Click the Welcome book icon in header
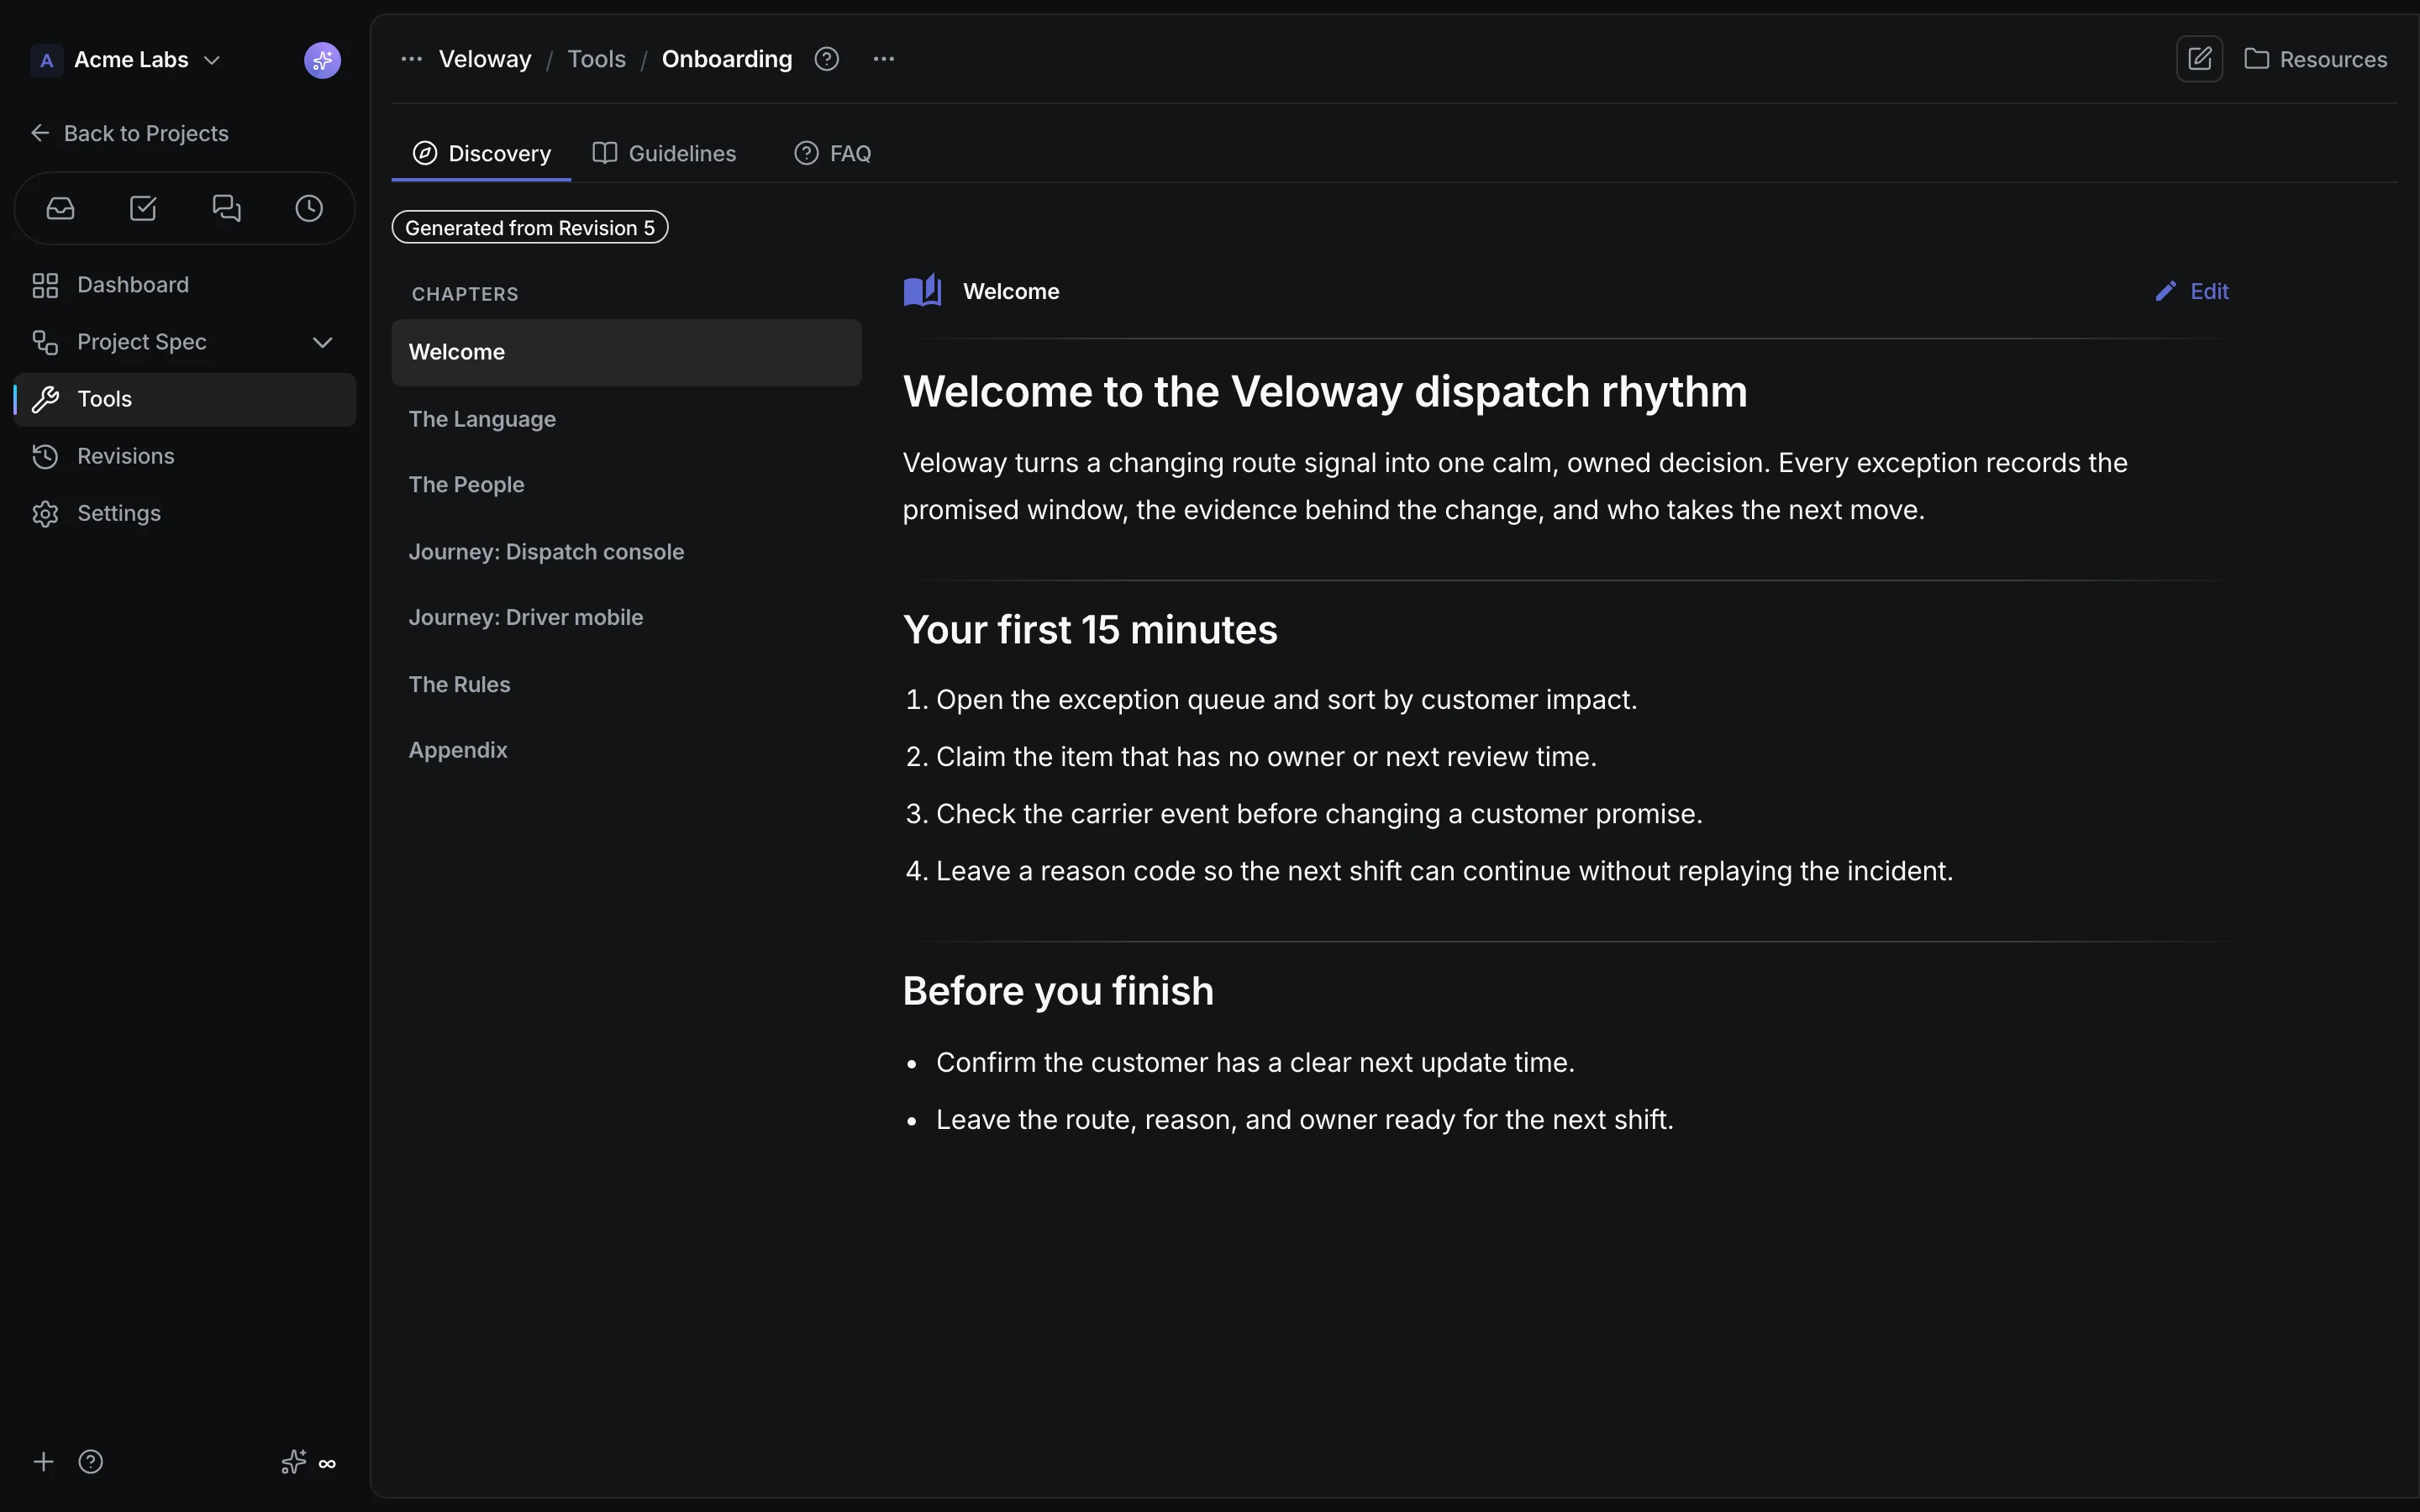Screen dimensions: 2420x1512 (922, 291)
